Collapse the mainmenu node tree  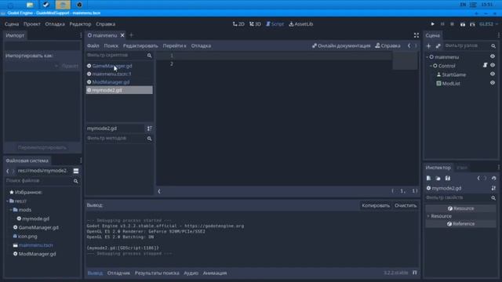[x=427, y=57]
